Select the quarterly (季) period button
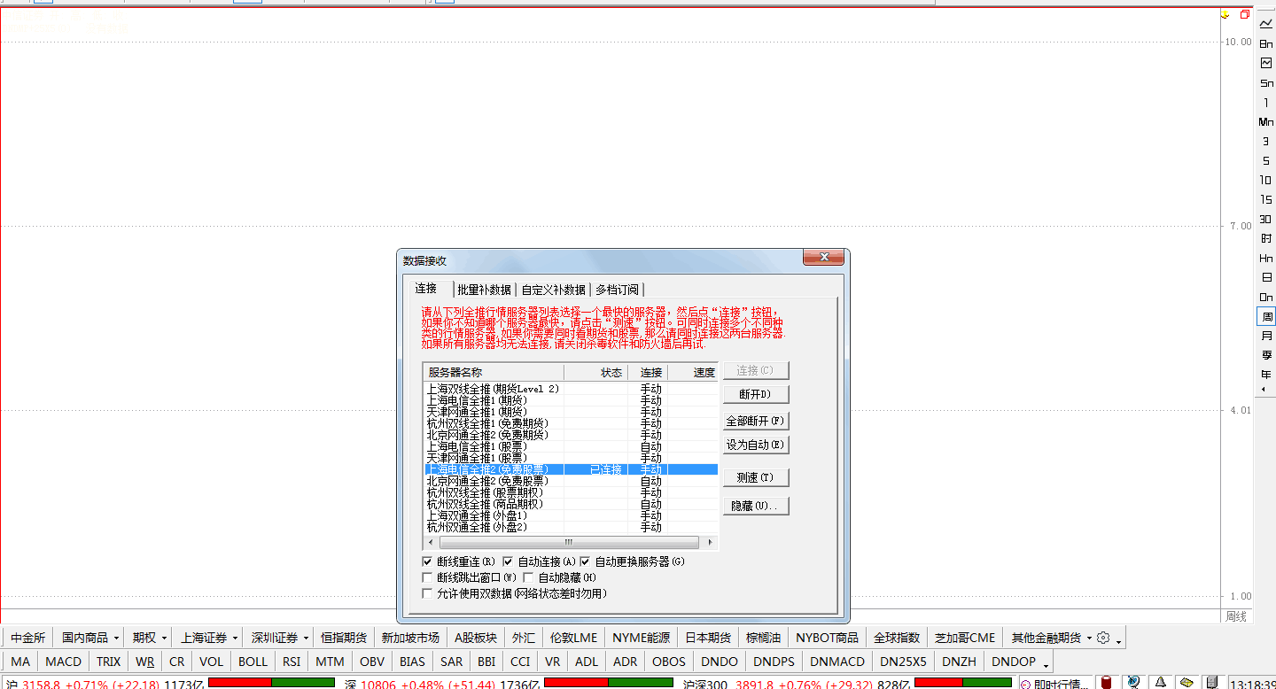This screenshot has height=689, width=1276. pyautogui.click(x=1266, y=355)
